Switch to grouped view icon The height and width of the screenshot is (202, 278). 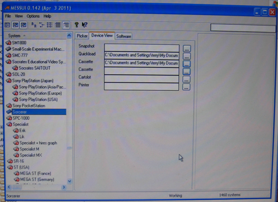click(x=66, y=25)
